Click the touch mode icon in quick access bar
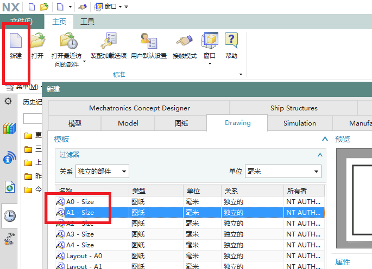Screen dimensions: 372x269 (x=83, y=7)
